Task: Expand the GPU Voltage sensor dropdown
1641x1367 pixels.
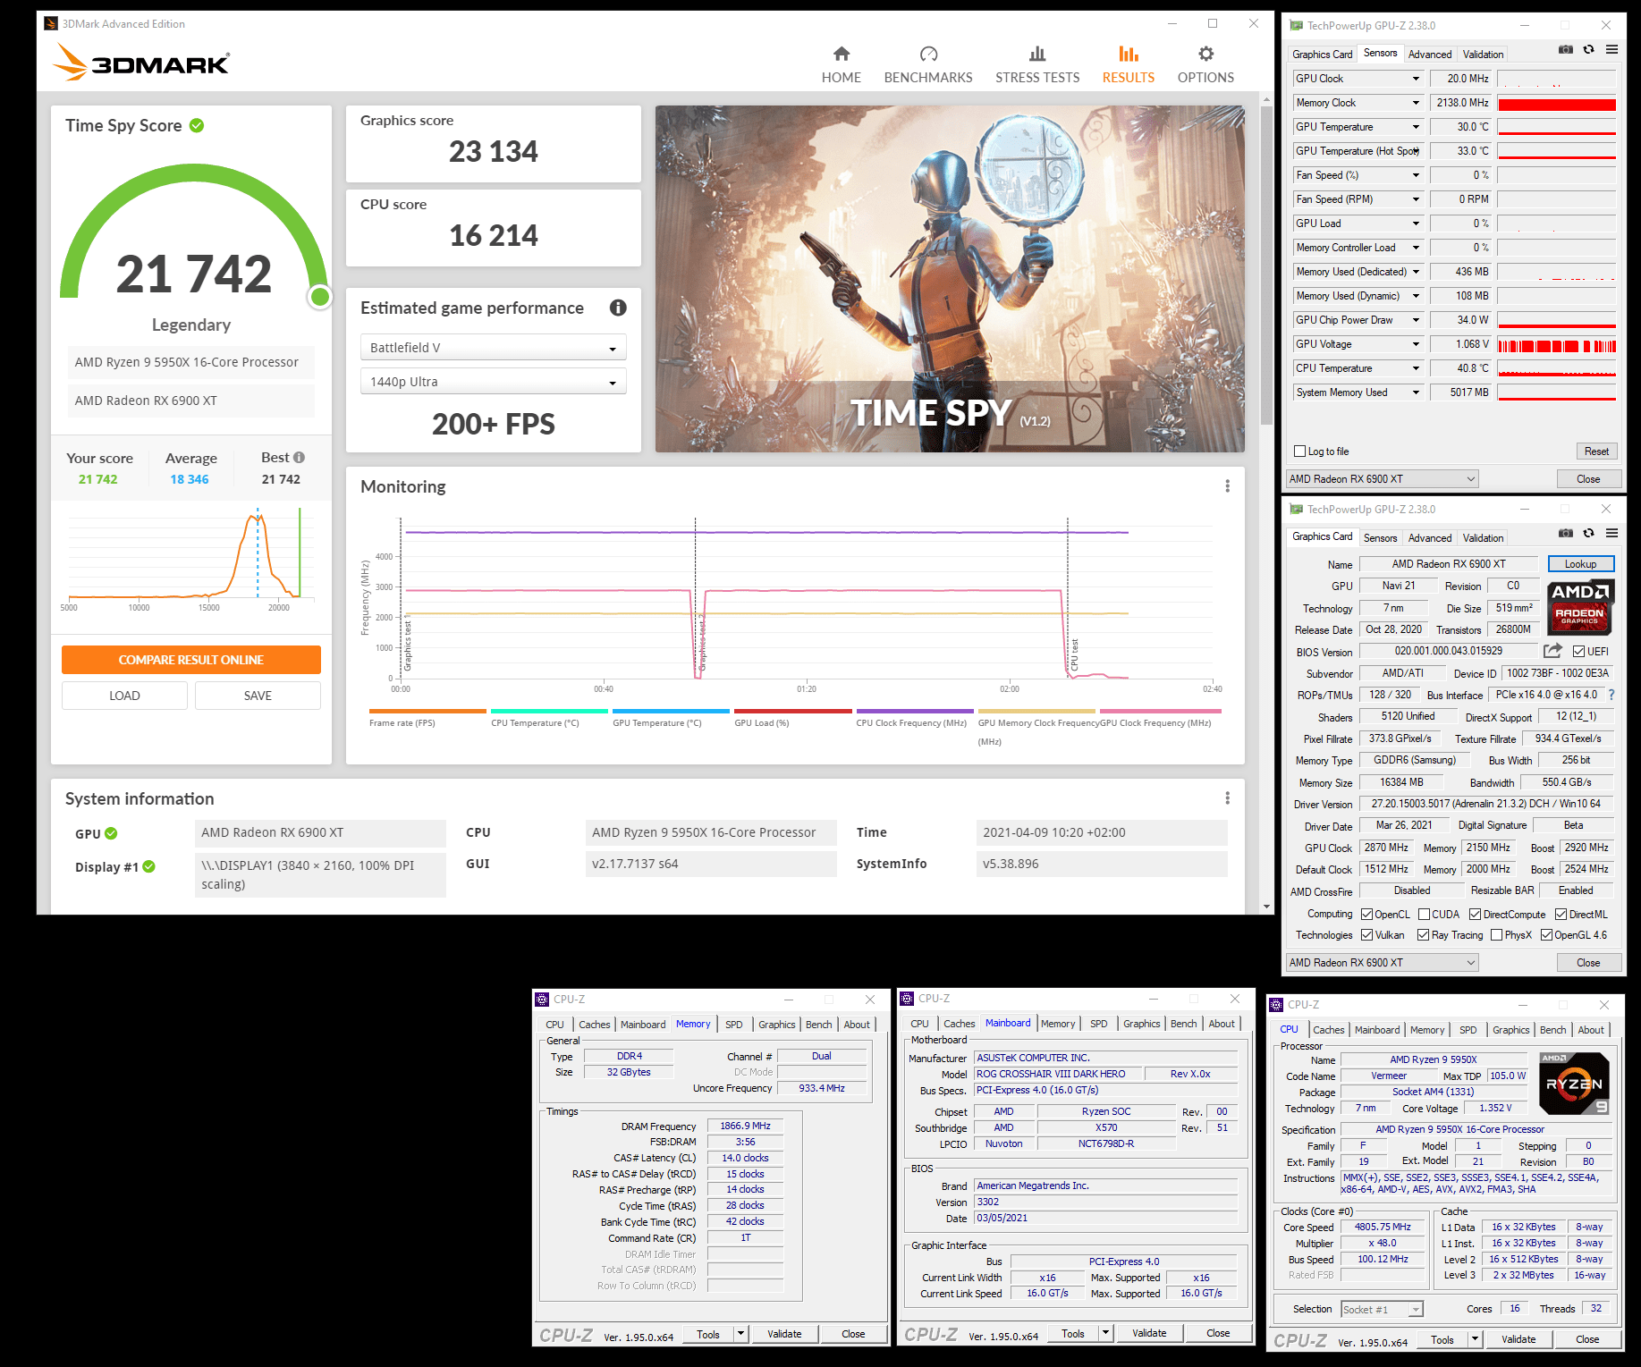Action: pyautogui.click(x=1416, y=344)
